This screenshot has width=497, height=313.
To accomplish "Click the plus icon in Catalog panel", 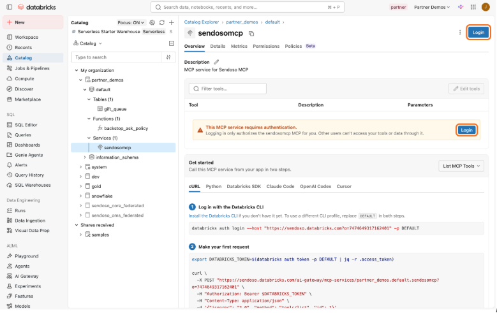I will pyautogui.click(x=172, y=22).
